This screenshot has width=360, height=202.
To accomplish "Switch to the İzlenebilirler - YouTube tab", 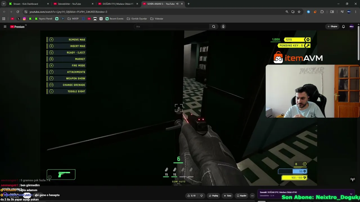I will 73,4.
